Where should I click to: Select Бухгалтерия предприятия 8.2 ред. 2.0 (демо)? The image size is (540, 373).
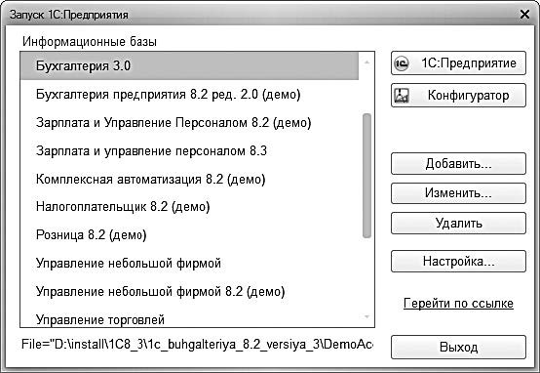[x=189, y=94]
